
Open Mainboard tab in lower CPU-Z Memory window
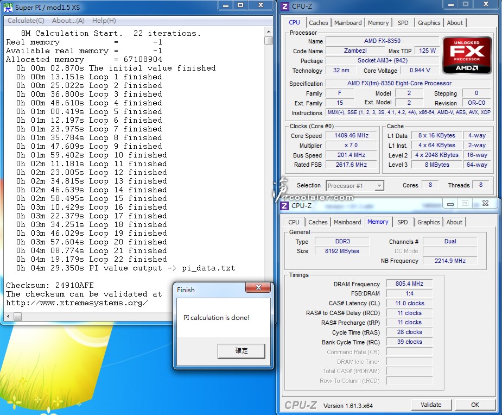coord(347,222)
